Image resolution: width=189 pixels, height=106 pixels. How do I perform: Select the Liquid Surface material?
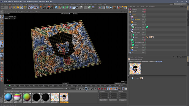click(x=8, y=98)
